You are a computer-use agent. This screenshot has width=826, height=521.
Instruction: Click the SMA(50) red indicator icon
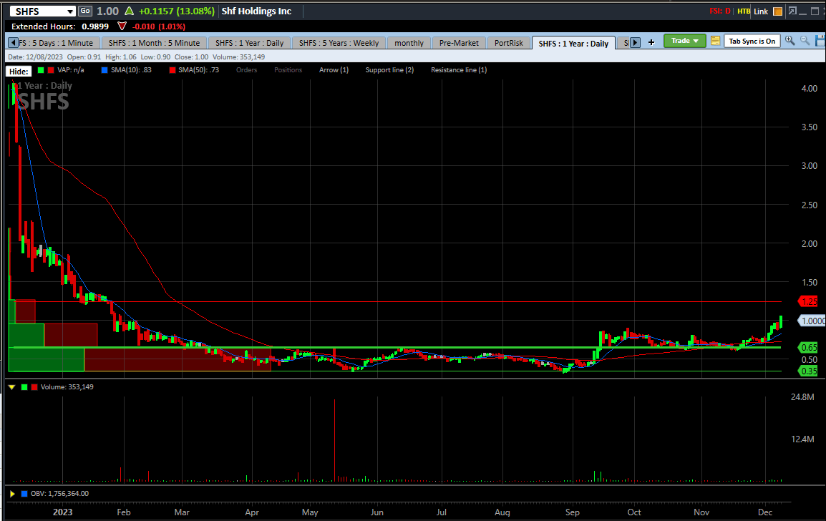(x=172, y=69)
